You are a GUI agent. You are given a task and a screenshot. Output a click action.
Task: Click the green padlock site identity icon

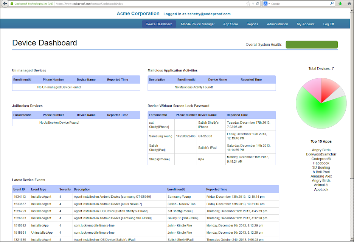(x=12, y=4)
